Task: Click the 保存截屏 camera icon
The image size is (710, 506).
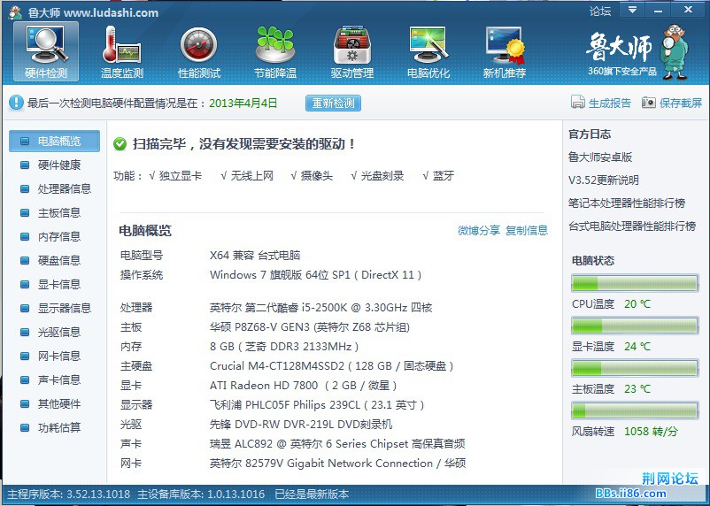Action: click(649, 103)
